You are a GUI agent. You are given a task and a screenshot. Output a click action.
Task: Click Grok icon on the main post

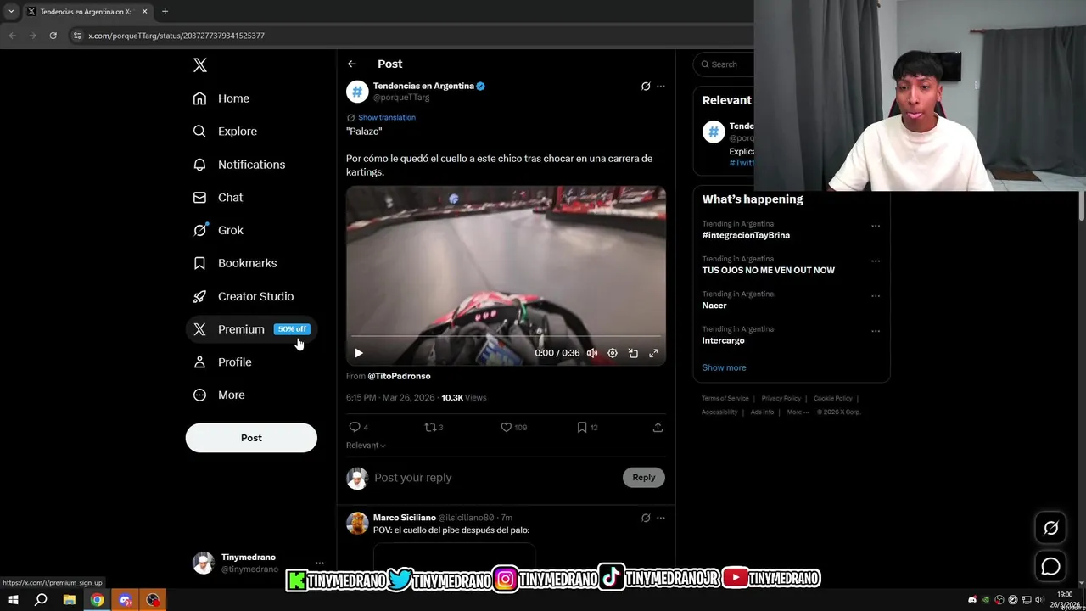(x=646, y=86)
